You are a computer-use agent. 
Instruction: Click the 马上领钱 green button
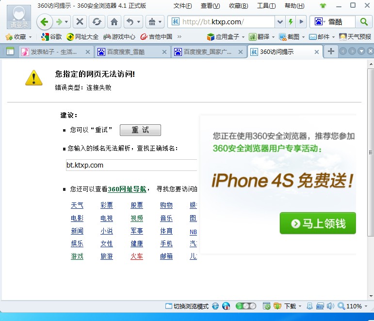click(x=318, y=223)
